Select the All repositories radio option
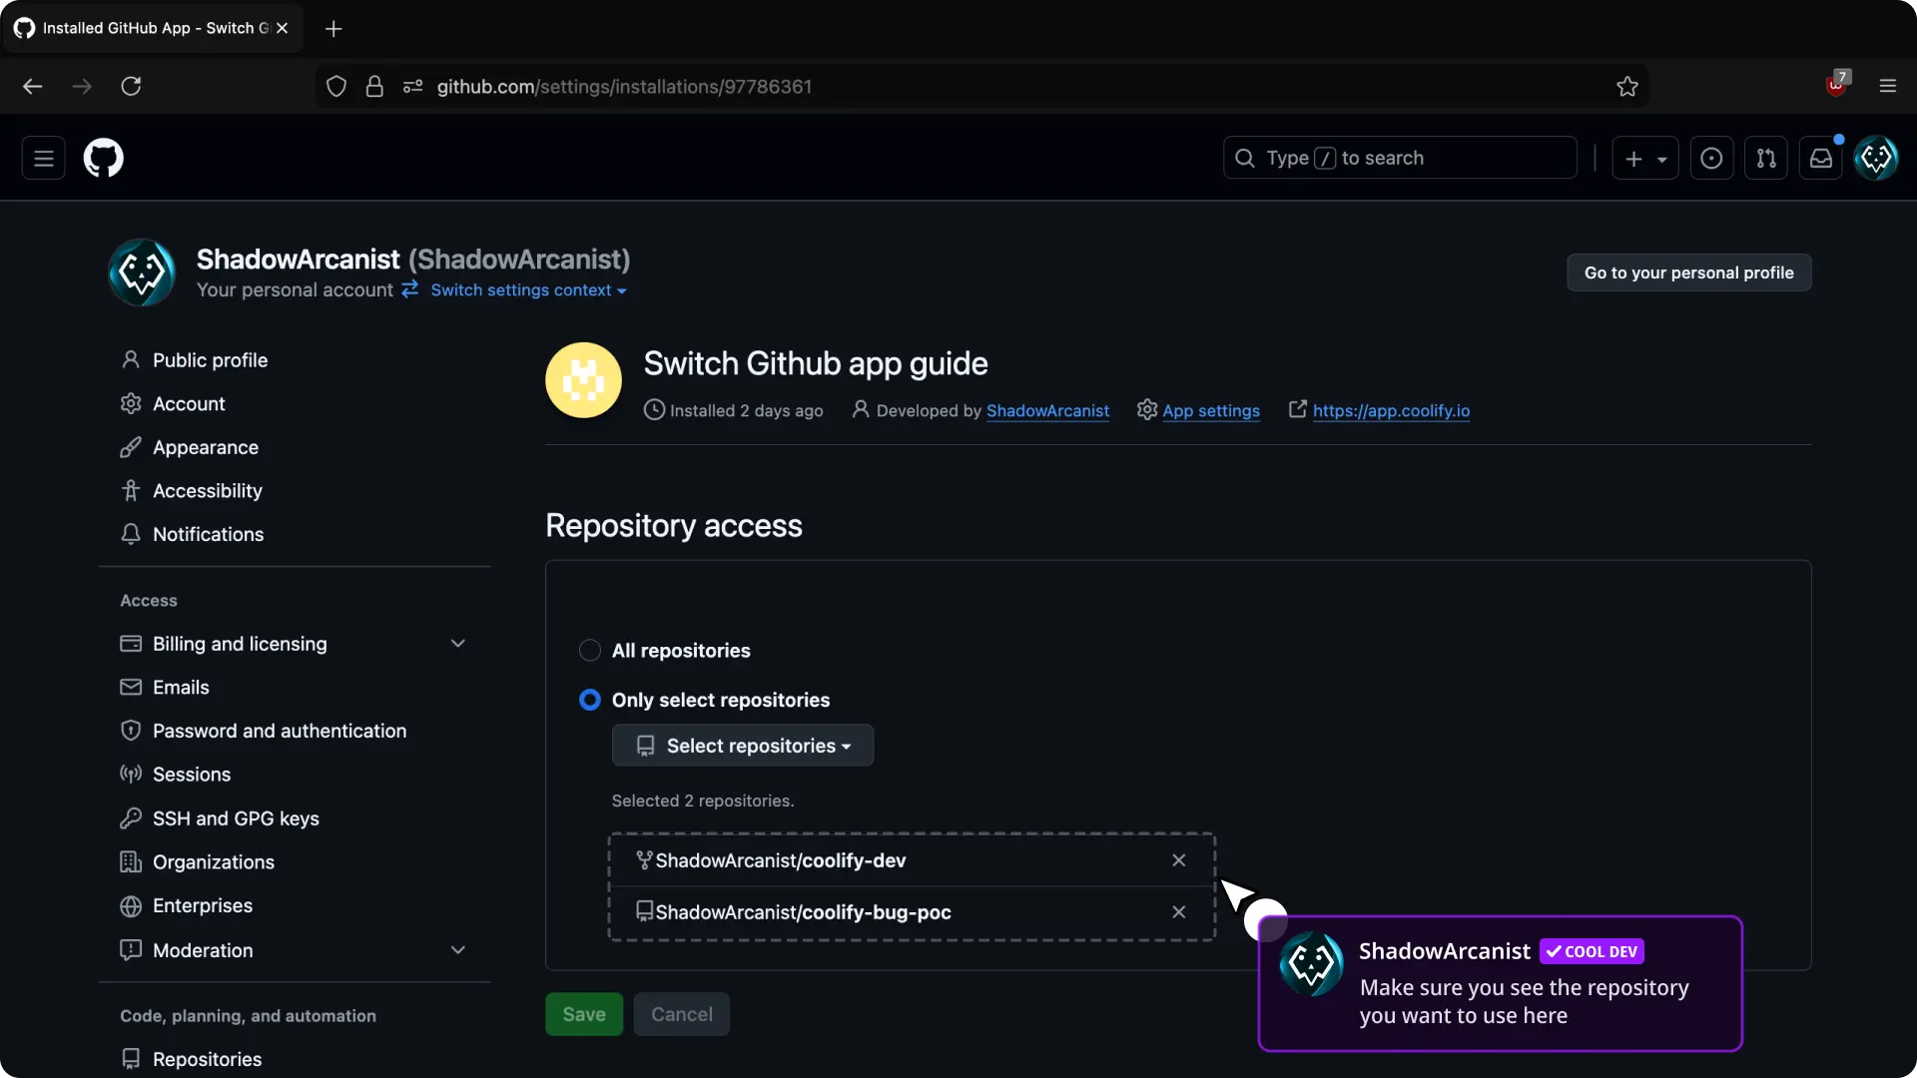This screenshot has width=1917, height=1078. pyautogui.click(x=590, y=651)
